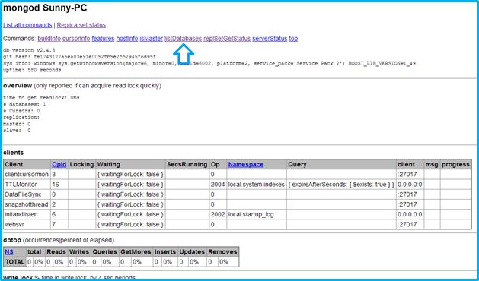Click the Updates column header in dbtop
The width and height of the screenshot is (479, 281).
pos(192,251)
